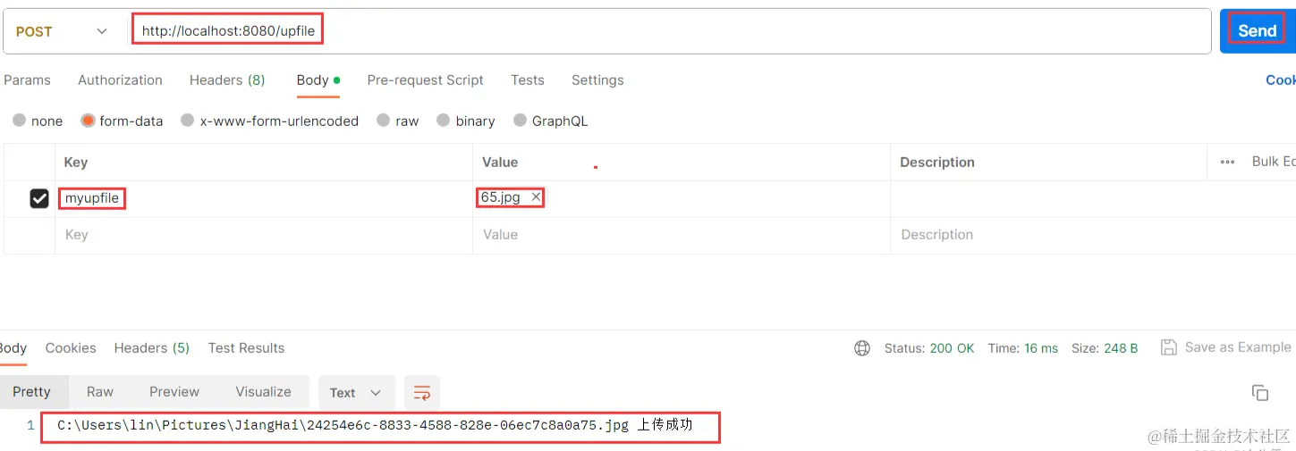
Task: Open the Pre-request Script tab
Action: [x=425, y=80]
